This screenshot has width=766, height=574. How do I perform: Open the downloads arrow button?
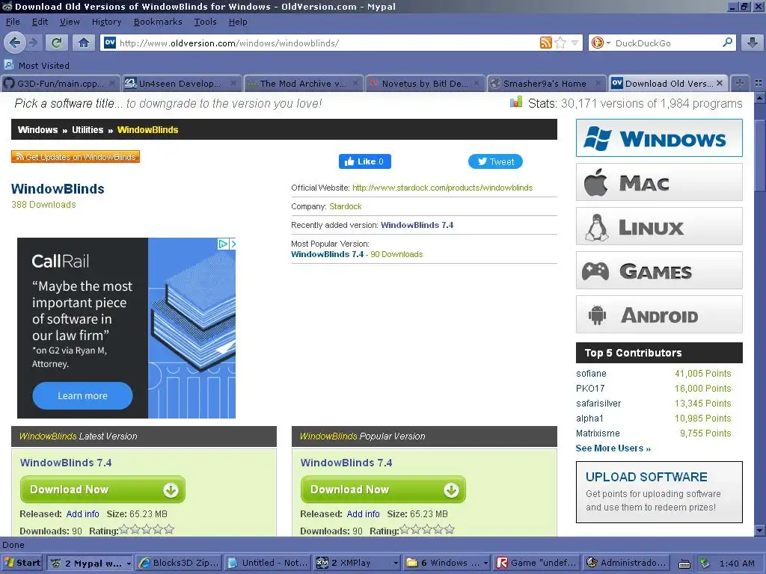[753, 43]
